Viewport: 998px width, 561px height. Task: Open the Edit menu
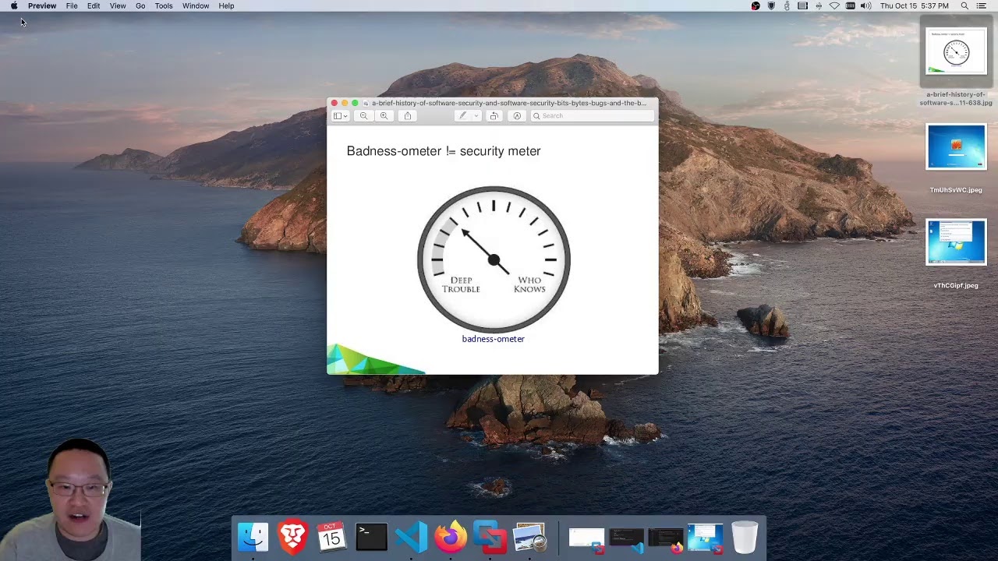point(94,5)
